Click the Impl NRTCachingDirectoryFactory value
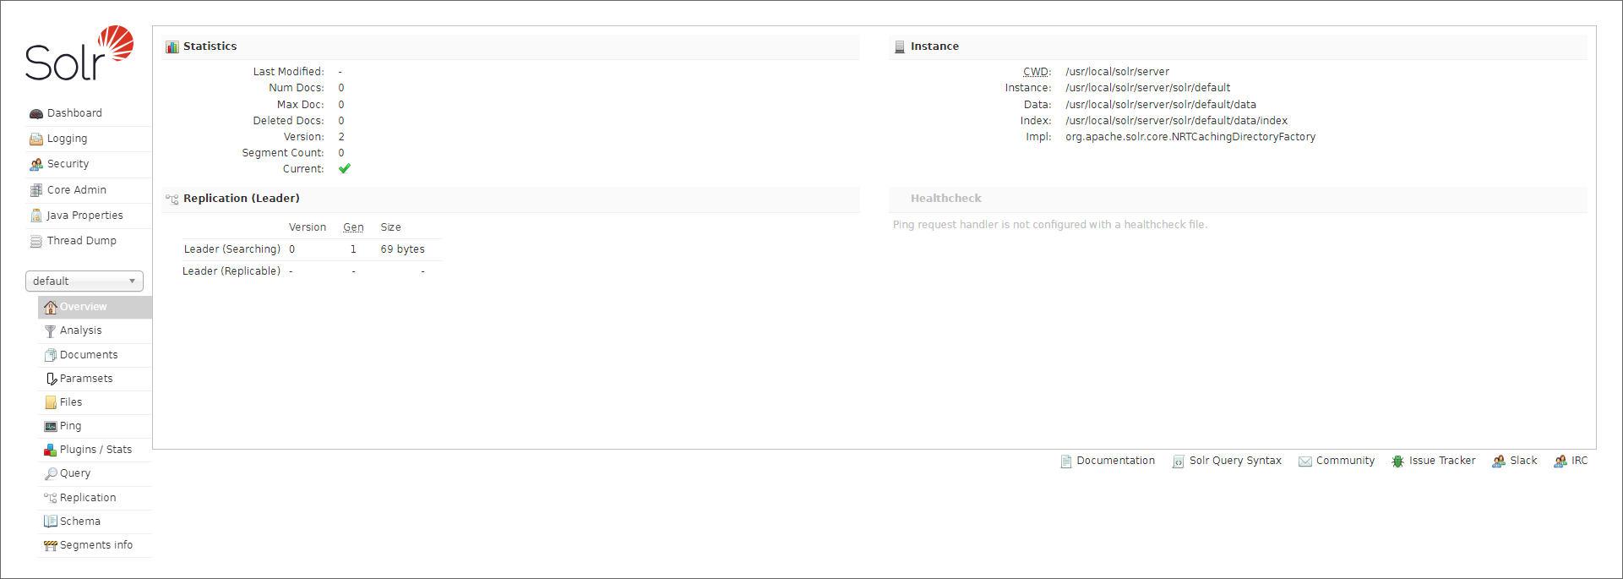The image size is (1623, 579). click(1190, 137)
